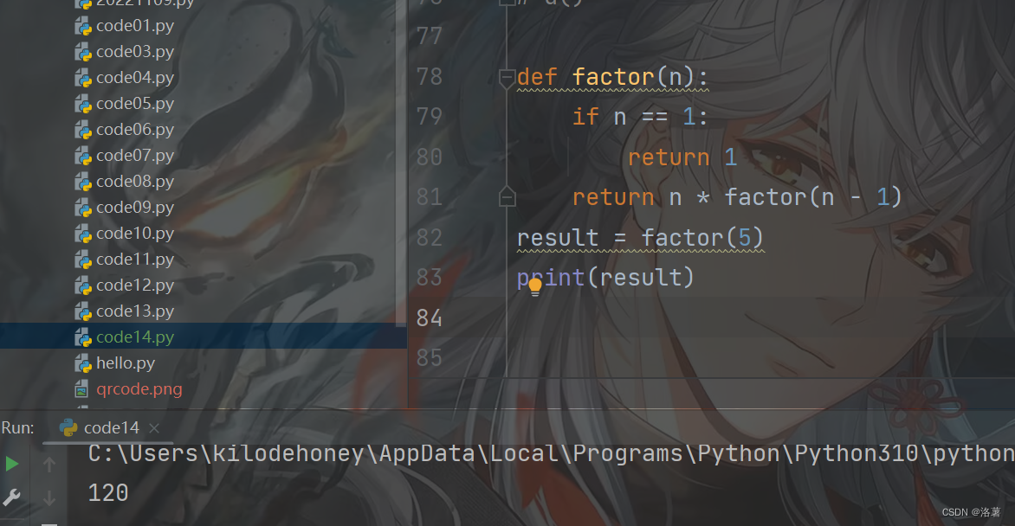Click 'result = factor(5)' line

(640, 237)
